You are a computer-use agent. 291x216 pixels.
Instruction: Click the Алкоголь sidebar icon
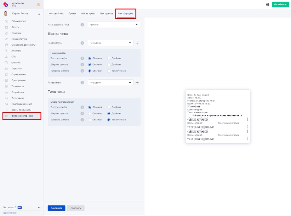point(6,51)
